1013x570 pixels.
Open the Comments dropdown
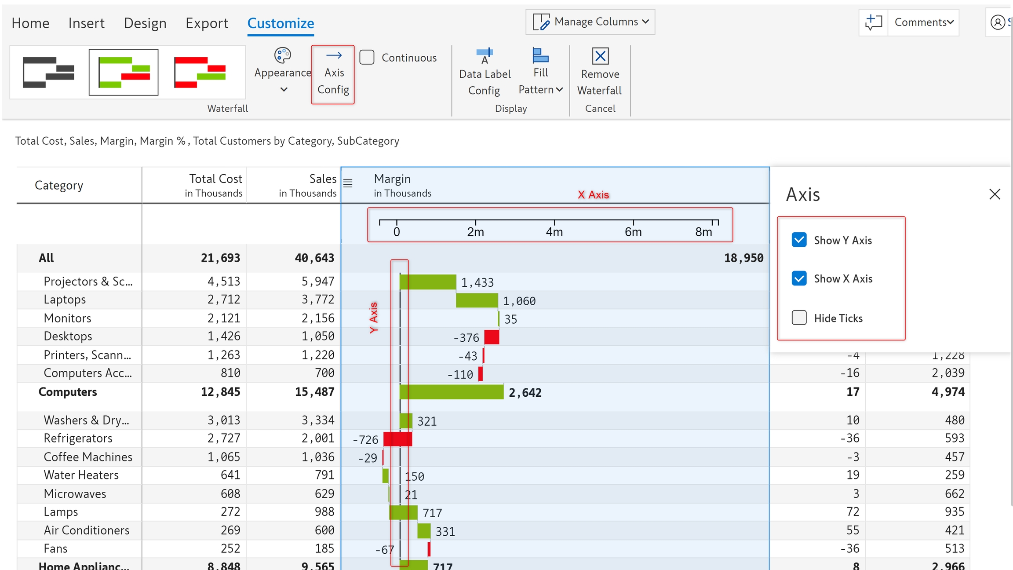924,22
